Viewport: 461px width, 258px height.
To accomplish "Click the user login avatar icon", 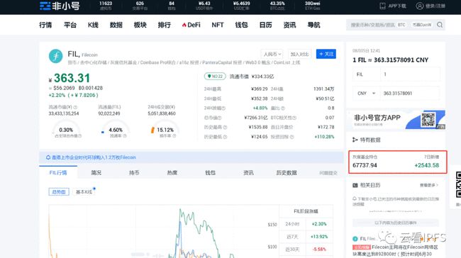I will point(420,6).
